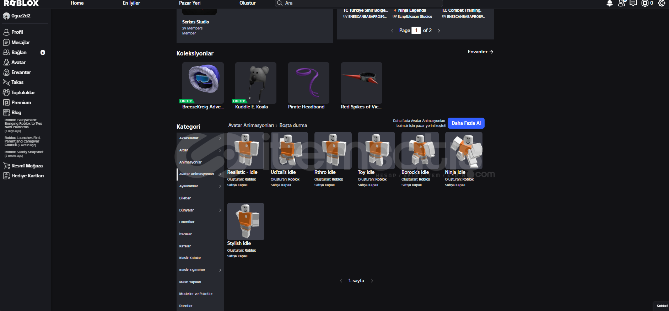This screenshot has width=669, height=311.
Task: Open the Toy Idle animation
Action: pos(376,151)
